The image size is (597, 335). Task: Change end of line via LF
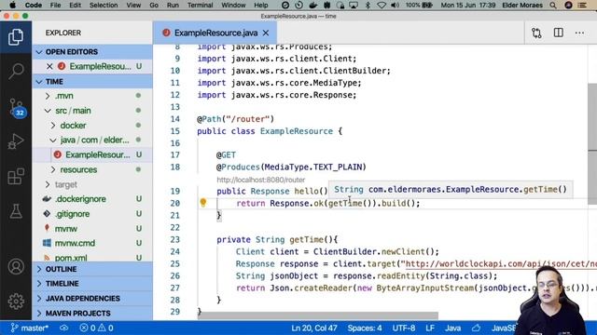click(430, 328)
